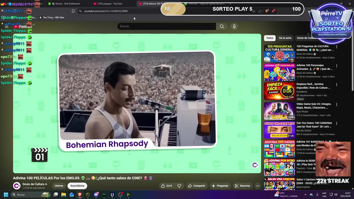Open Dosis de Cultura channel name link
The width and height of the screenshot is (354, 199).
pos(33,184)
